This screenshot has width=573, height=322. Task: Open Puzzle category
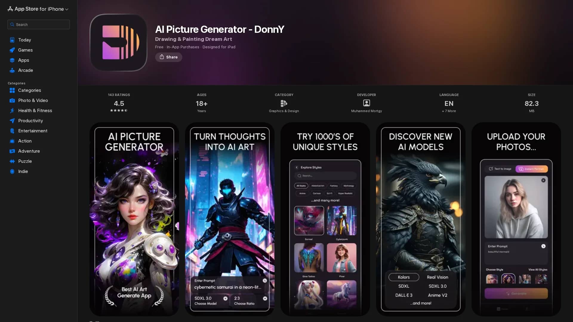(x=25, y=161)
